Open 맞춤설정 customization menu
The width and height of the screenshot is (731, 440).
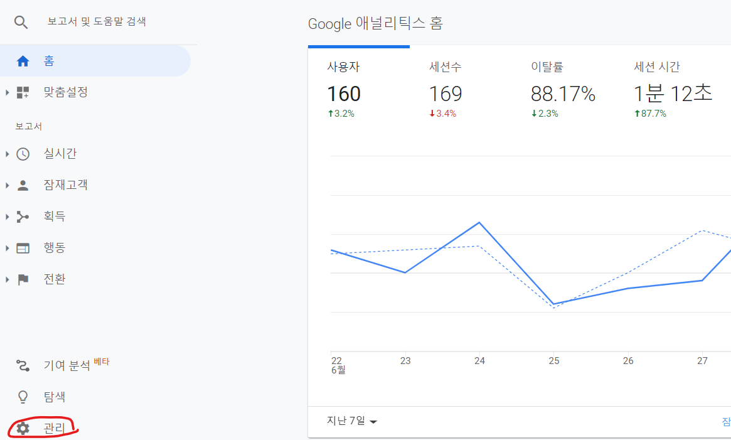(x=66, y=92)
